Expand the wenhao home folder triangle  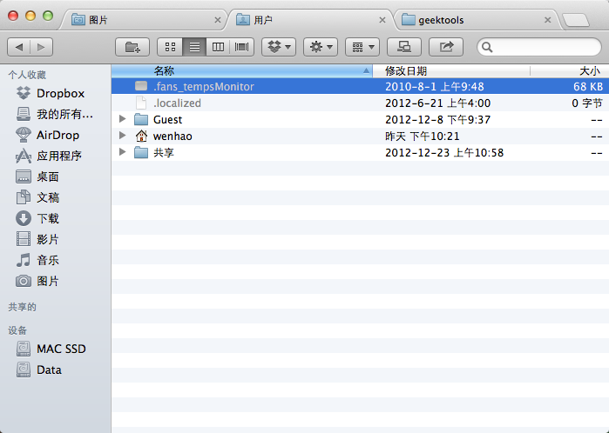point(123,136)
